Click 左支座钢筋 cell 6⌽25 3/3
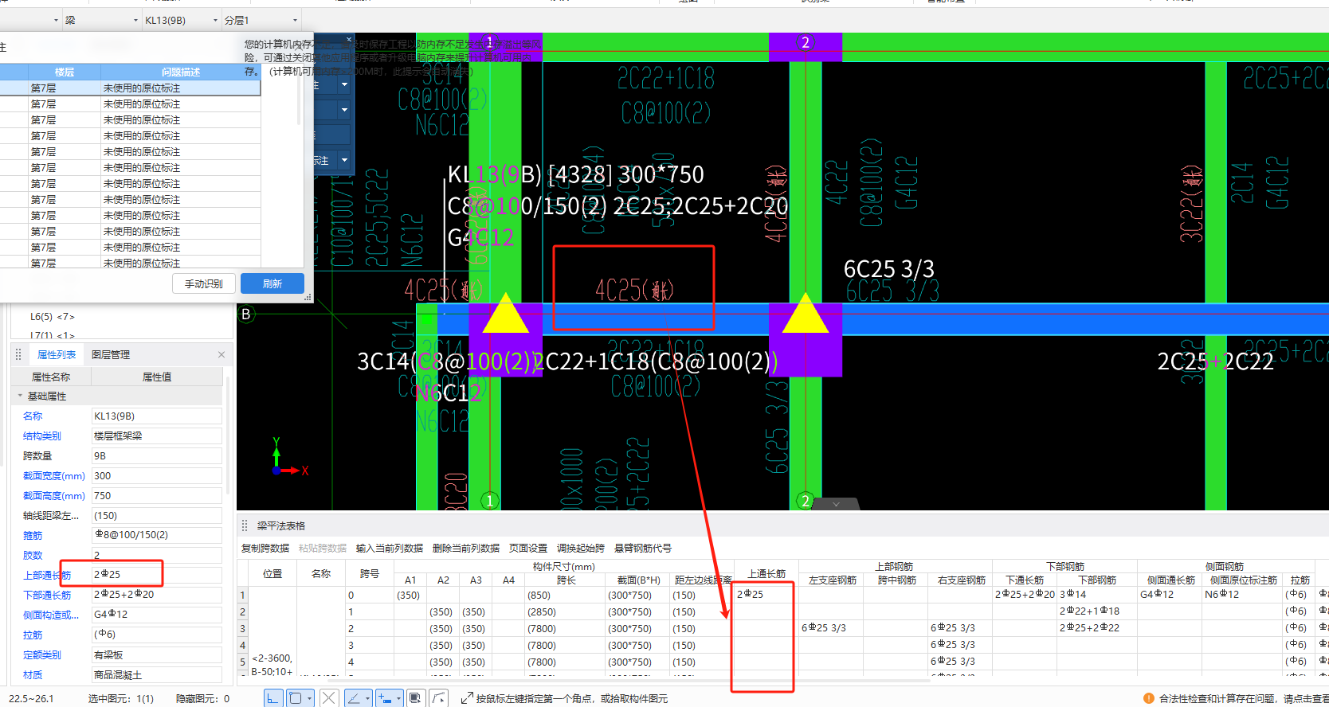Image resolution: width=1329 pixels, height=707 pixels. [832, 628]
